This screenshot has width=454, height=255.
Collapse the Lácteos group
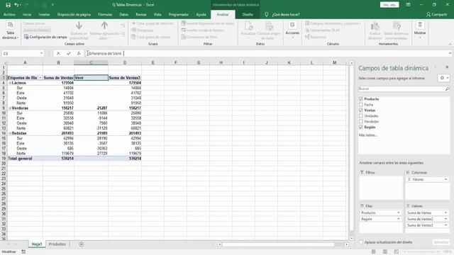(10, 83)
